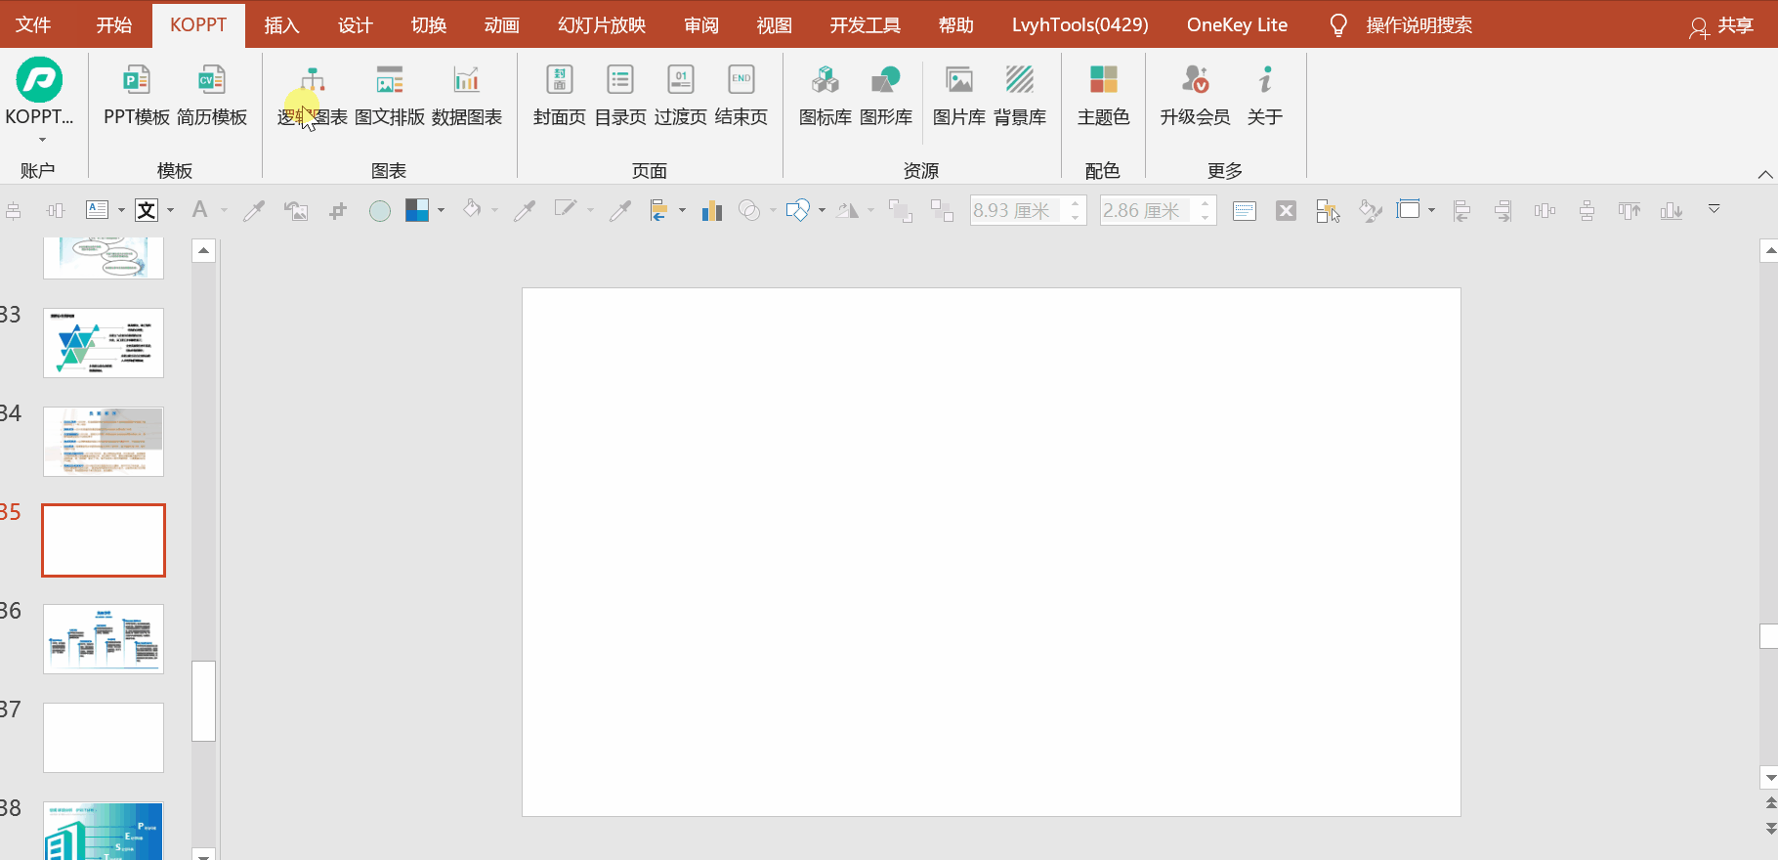Open 数据图表 data charts

coord(466,94)
